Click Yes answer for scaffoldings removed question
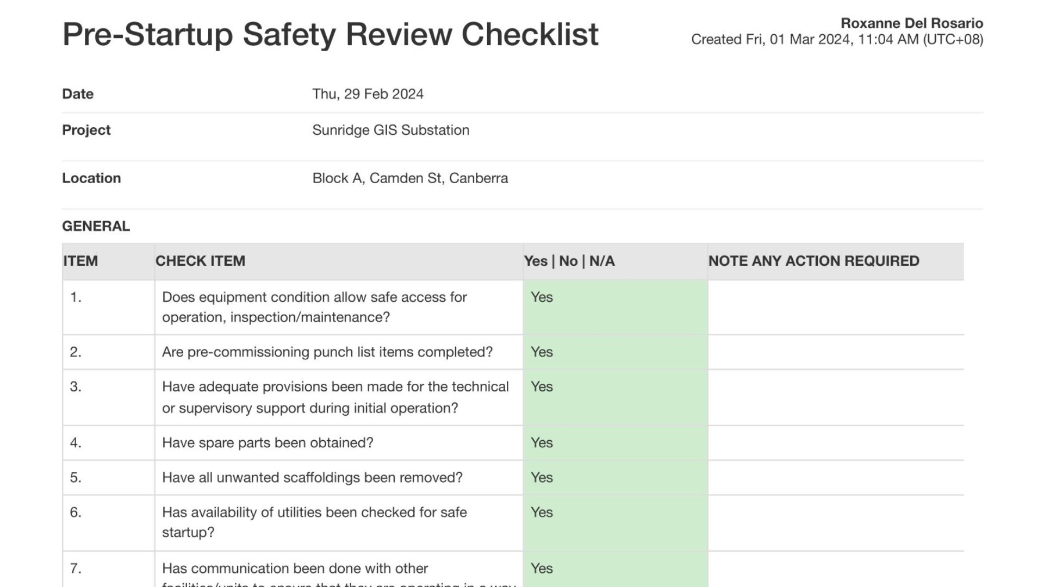The height and width of the screenshot is (587, 1044). 542,478
